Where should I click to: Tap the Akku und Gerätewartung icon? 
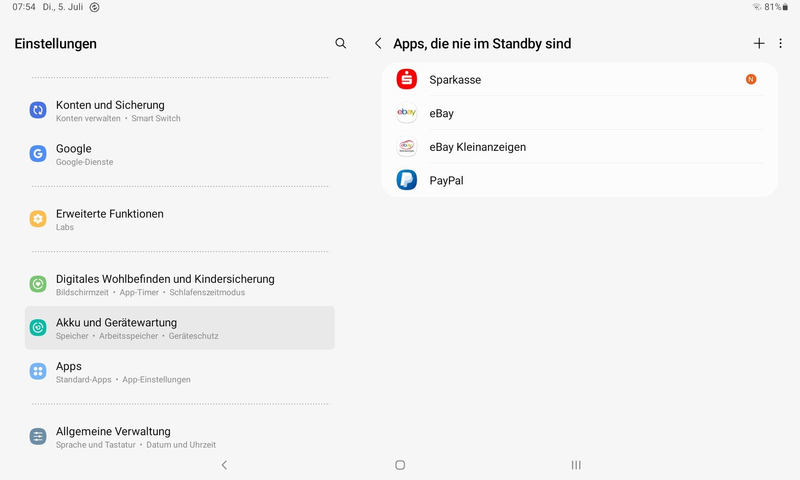[x=38, y=327]
